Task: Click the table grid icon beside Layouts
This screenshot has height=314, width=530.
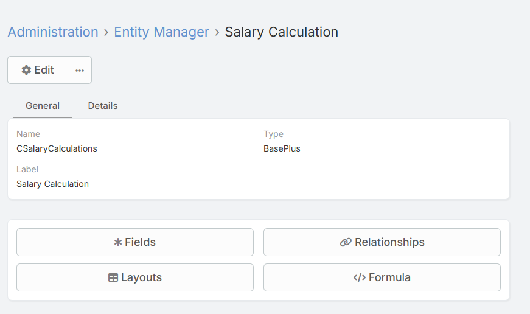Action: point(113,277)
